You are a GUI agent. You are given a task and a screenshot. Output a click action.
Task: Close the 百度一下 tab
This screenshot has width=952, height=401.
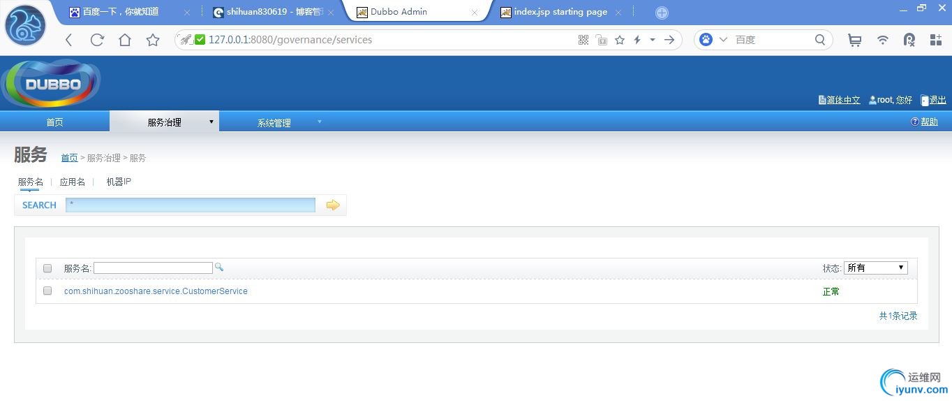point(187,13)
